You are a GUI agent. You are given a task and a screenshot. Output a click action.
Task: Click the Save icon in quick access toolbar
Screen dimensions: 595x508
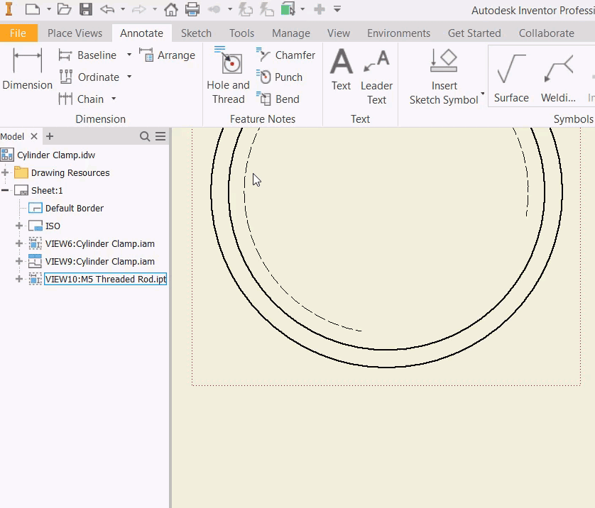tap(86, 10)
